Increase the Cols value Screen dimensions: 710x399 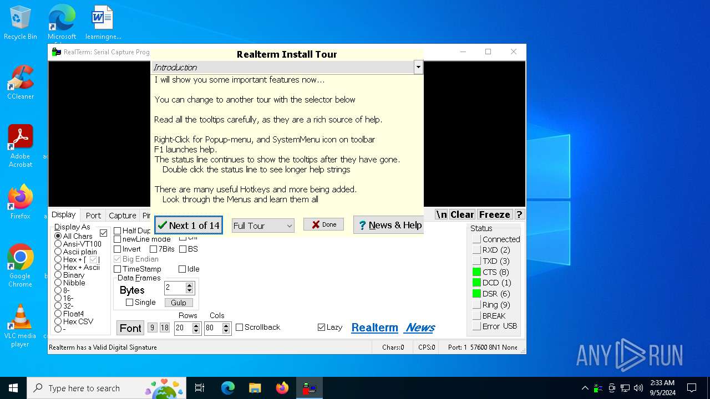(226, 325)
